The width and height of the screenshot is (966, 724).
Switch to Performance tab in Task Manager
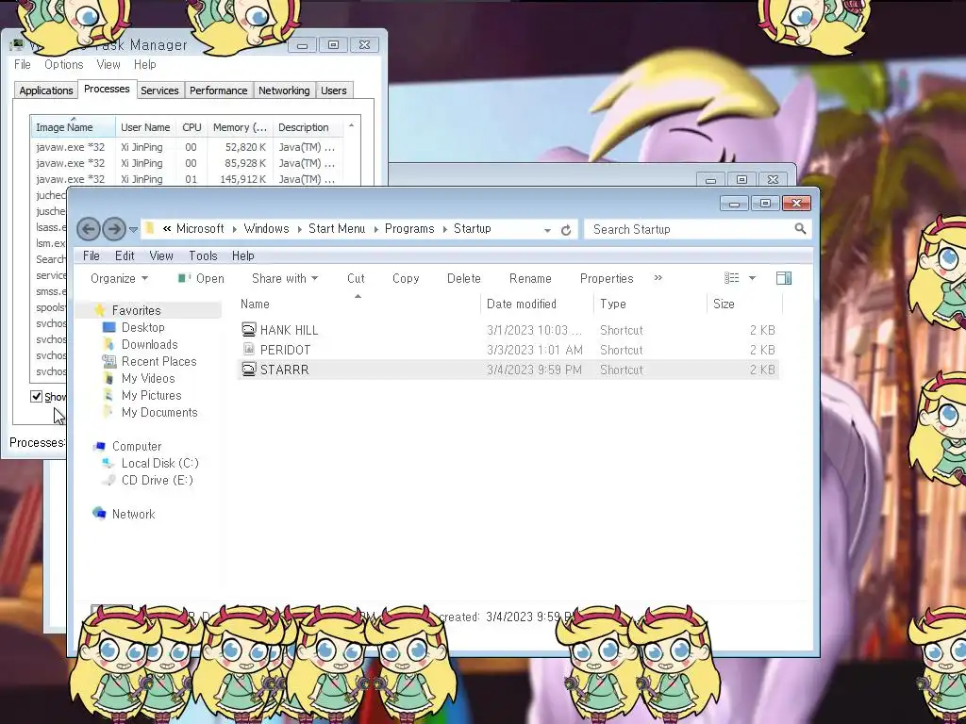218,90
